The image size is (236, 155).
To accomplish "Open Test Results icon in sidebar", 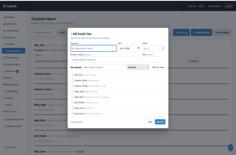I will [4, 44].
